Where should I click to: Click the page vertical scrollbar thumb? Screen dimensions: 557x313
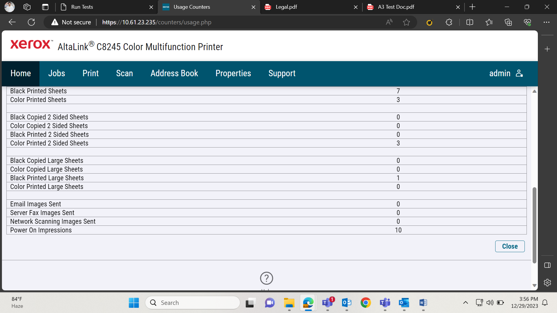coord(534,225)
